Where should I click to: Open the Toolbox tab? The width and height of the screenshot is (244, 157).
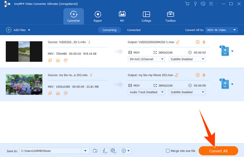[170, 16]
